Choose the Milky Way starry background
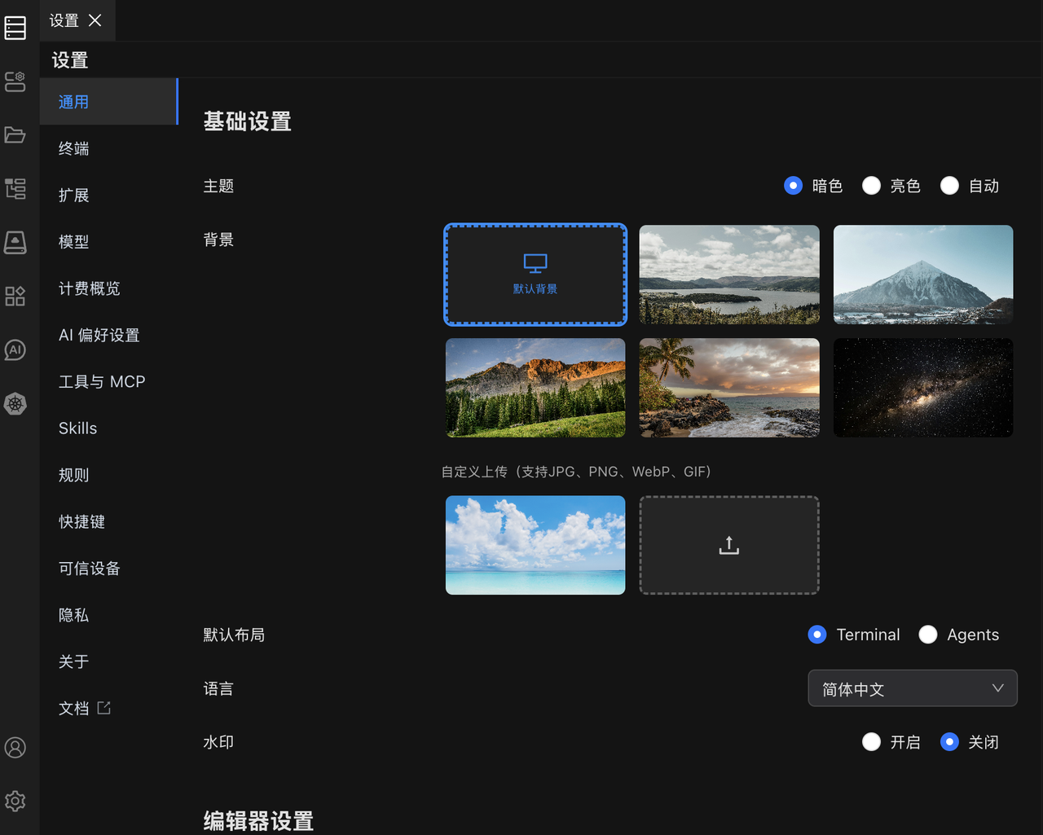 tap(922, 388)
